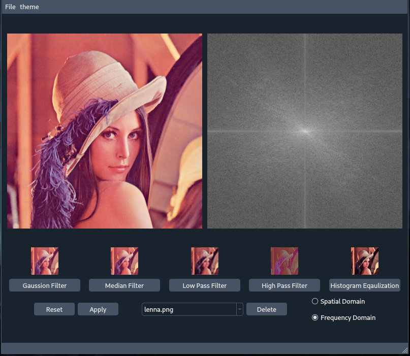
Task: Click the Gaussion Filter button
Action: point(45,285)
